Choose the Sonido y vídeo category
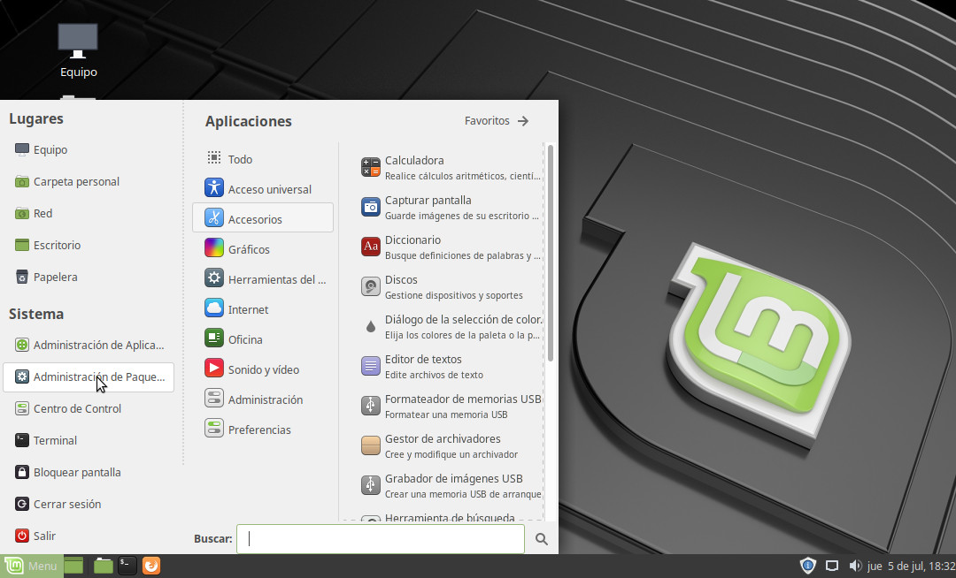Viewport: 956px width, 578px height. pyautogui.click(x=262, y=369)
